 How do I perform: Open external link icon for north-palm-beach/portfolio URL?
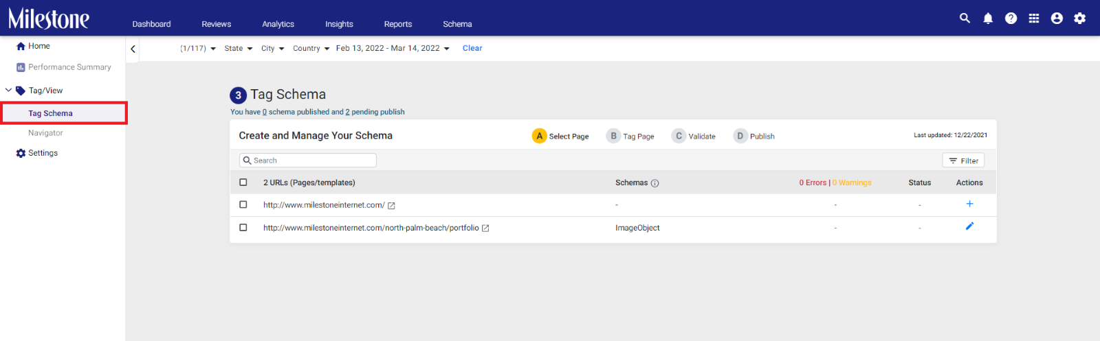485,228
